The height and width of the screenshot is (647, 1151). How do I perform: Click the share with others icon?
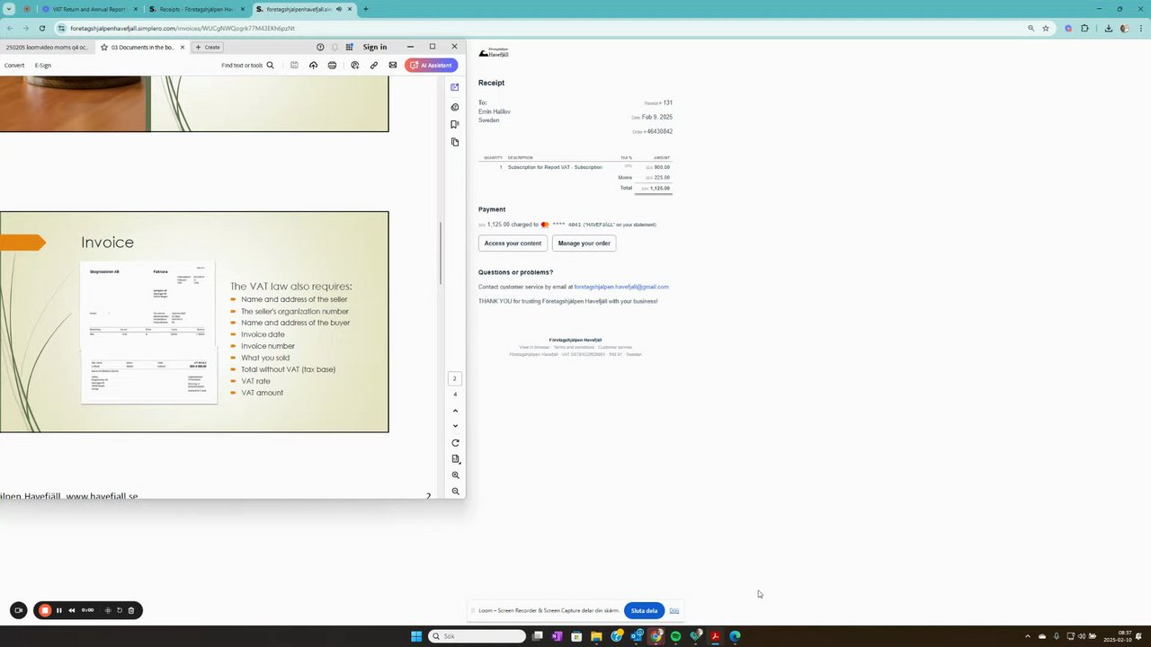pos(354,65)
